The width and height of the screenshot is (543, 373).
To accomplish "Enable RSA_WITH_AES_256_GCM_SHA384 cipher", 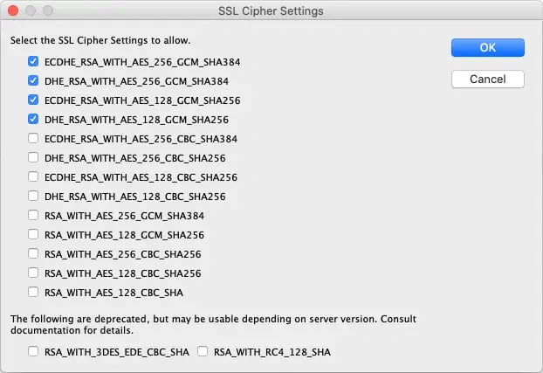I will click(x=33, y=216).
